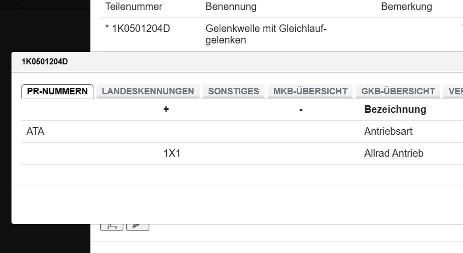Select the Gelenkwelle mit Gleichlaufgelenken description
463x253 pixels.
click(x=266, y=34)
